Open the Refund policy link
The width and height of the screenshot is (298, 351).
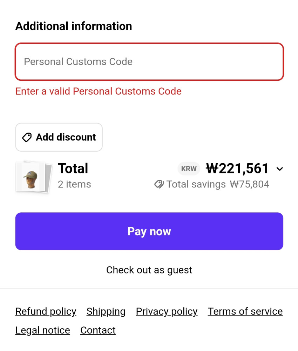point(46,311)
